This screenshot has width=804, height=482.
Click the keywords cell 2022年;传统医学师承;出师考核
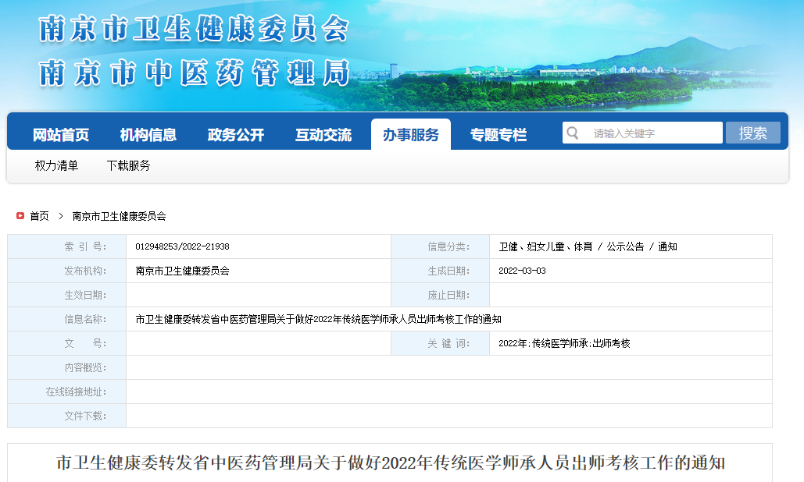[564, 343]
